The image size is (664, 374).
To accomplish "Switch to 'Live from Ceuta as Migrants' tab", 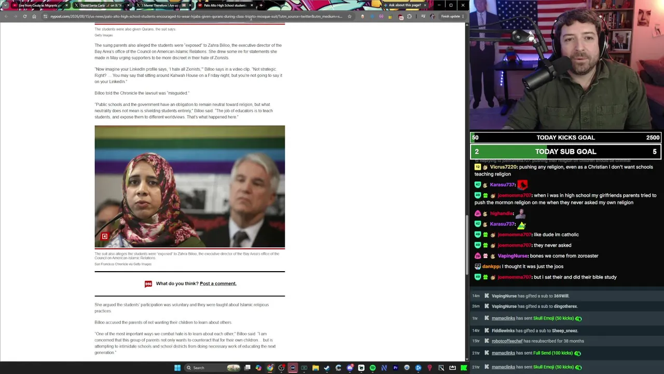I will pyautogui.click(x=39, y=5).
